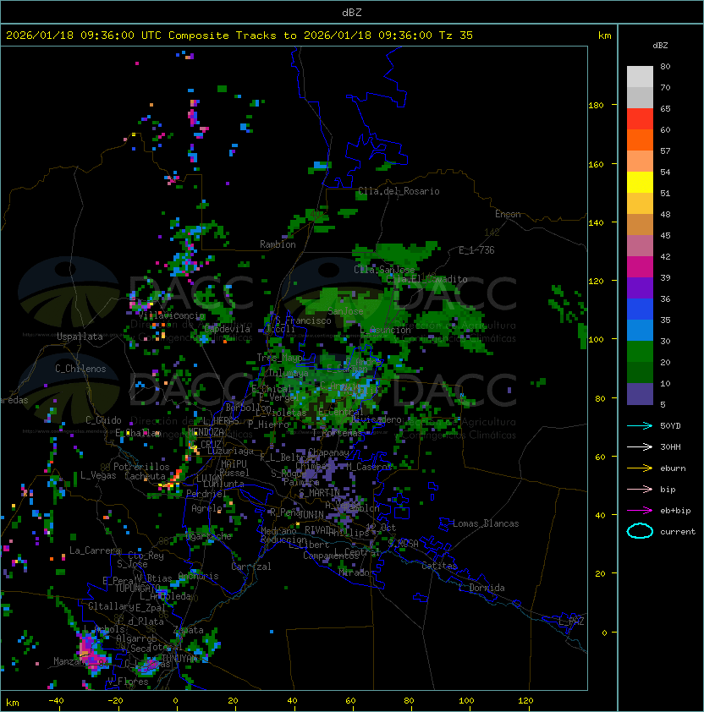Screen dimensions: 704x712
Task: Click the '100' tick on horizontal km axis
Action: click(466, 701)
